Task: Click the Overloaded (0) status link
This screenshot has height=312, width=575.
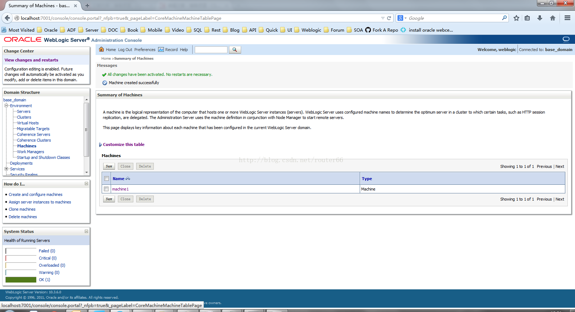Action: [52, 265]
